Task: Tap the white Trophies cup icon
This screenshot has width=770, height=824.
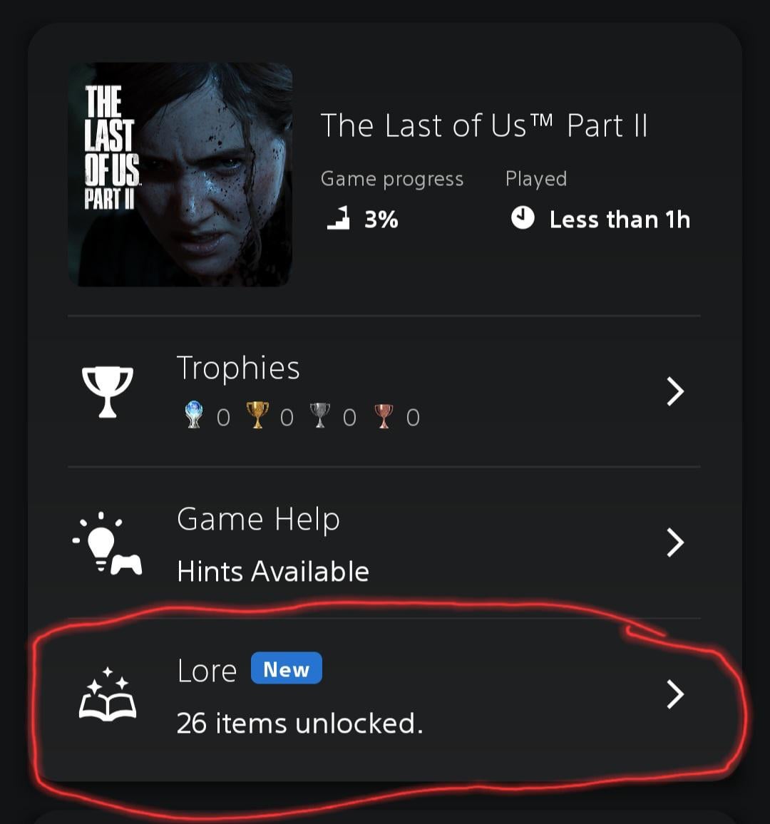Action: click(x=108, y=391)
